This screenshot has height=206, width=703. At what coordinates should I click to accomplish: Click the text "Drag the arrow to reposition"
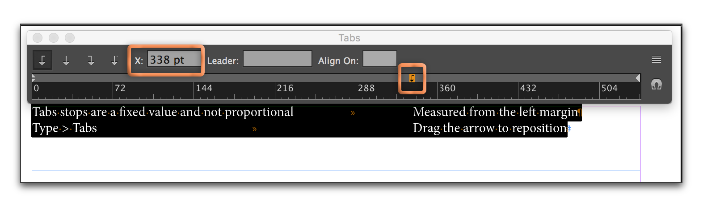click(x=490, y=128)
